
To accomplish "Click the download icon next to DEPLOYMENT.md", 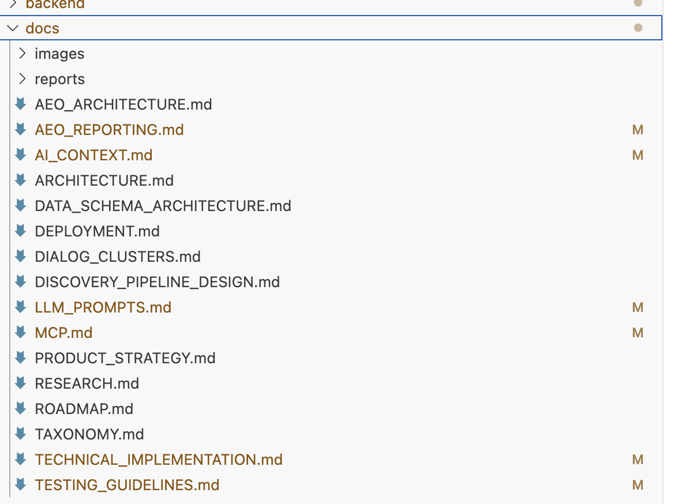I will tap(21, 231).
